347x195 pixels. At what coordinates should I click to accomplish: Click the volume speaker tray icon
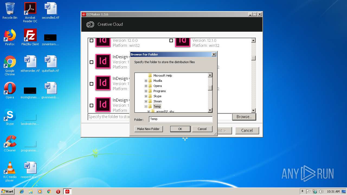321,191
